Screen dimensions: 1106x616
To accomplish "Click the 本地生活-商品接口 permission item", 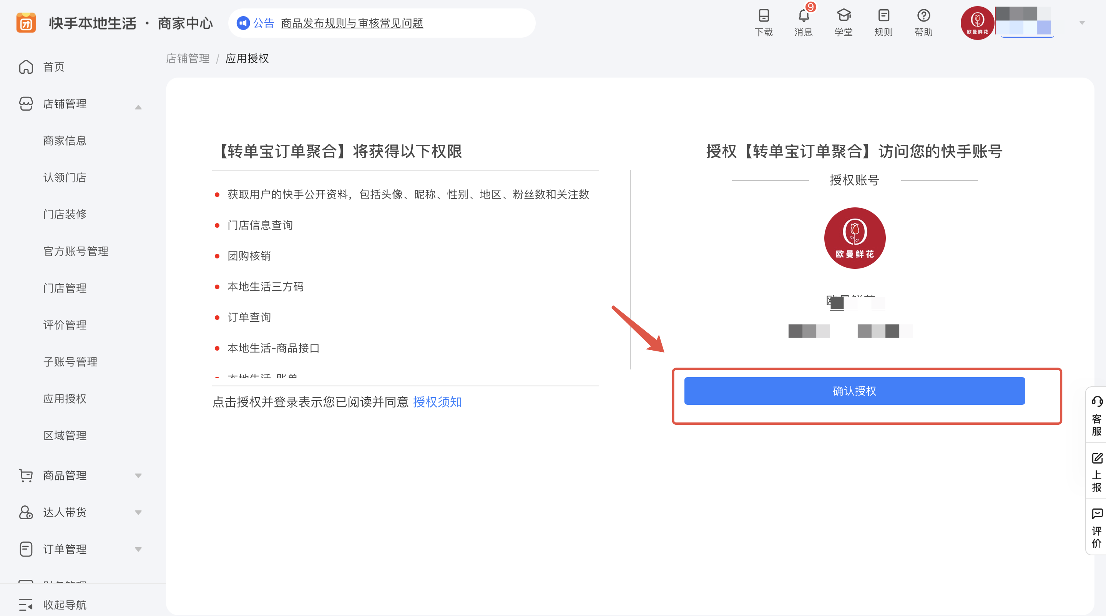I will coord(274,348).
